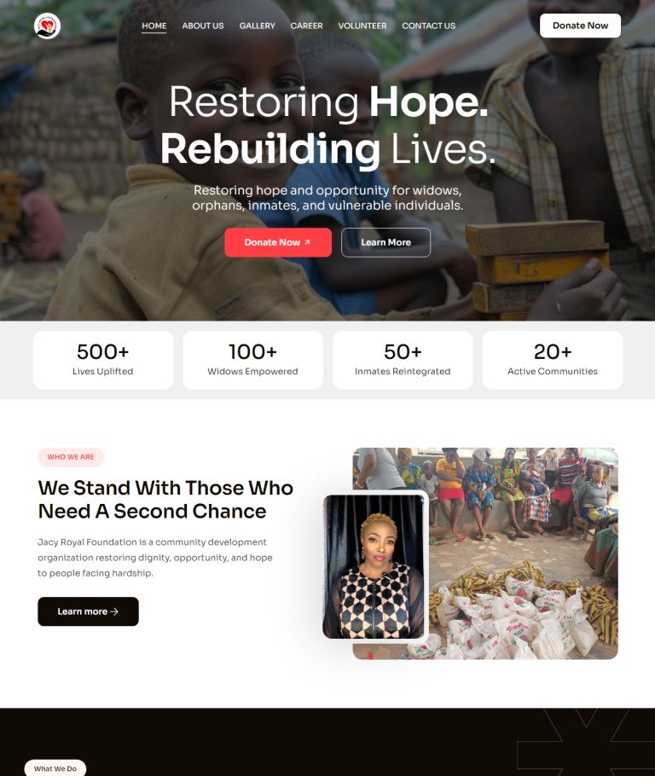
Task: Click the white Donate Now header button
Action: point(580,26)
